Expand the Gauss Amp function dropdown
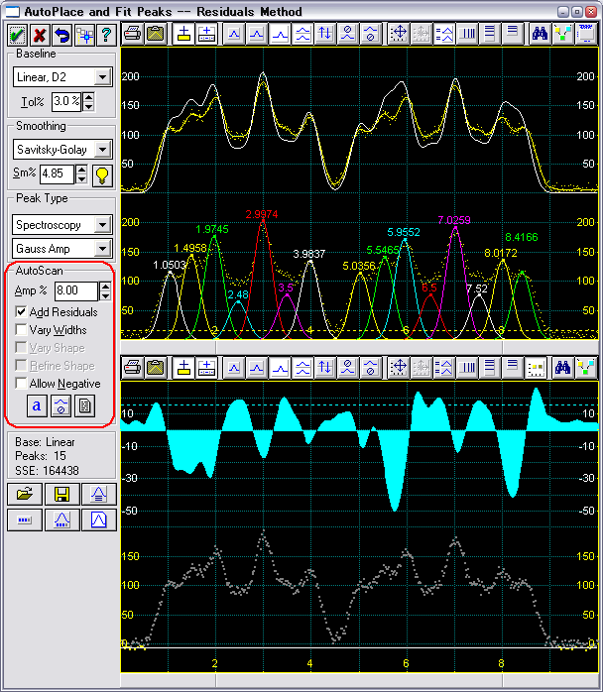Viewport: 603px width, 692px height. (103, 249)
